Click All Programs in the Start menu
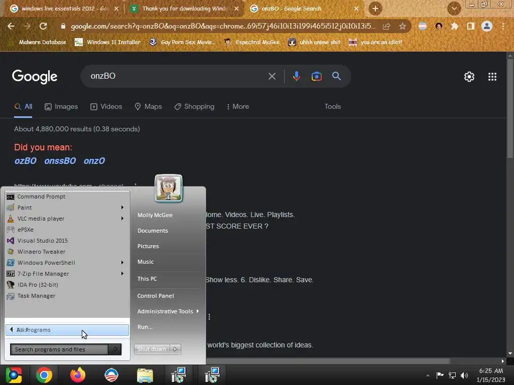The height and width of the screenshot is (385, 514). 67,330
